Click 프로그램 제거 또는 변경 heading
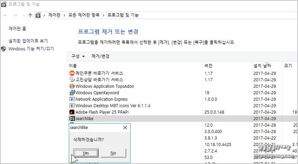The height and width of the screenshot is (164, 298). [x=108, y=32]
